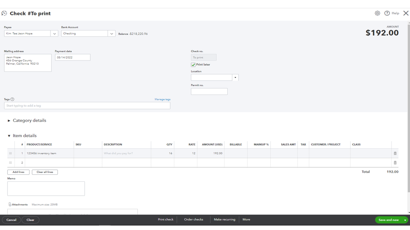Delete item line 1 trash icon
Image resolution: width=410 pixels, height=230 pixels.
pyautogui.click(x=395, y=153)
